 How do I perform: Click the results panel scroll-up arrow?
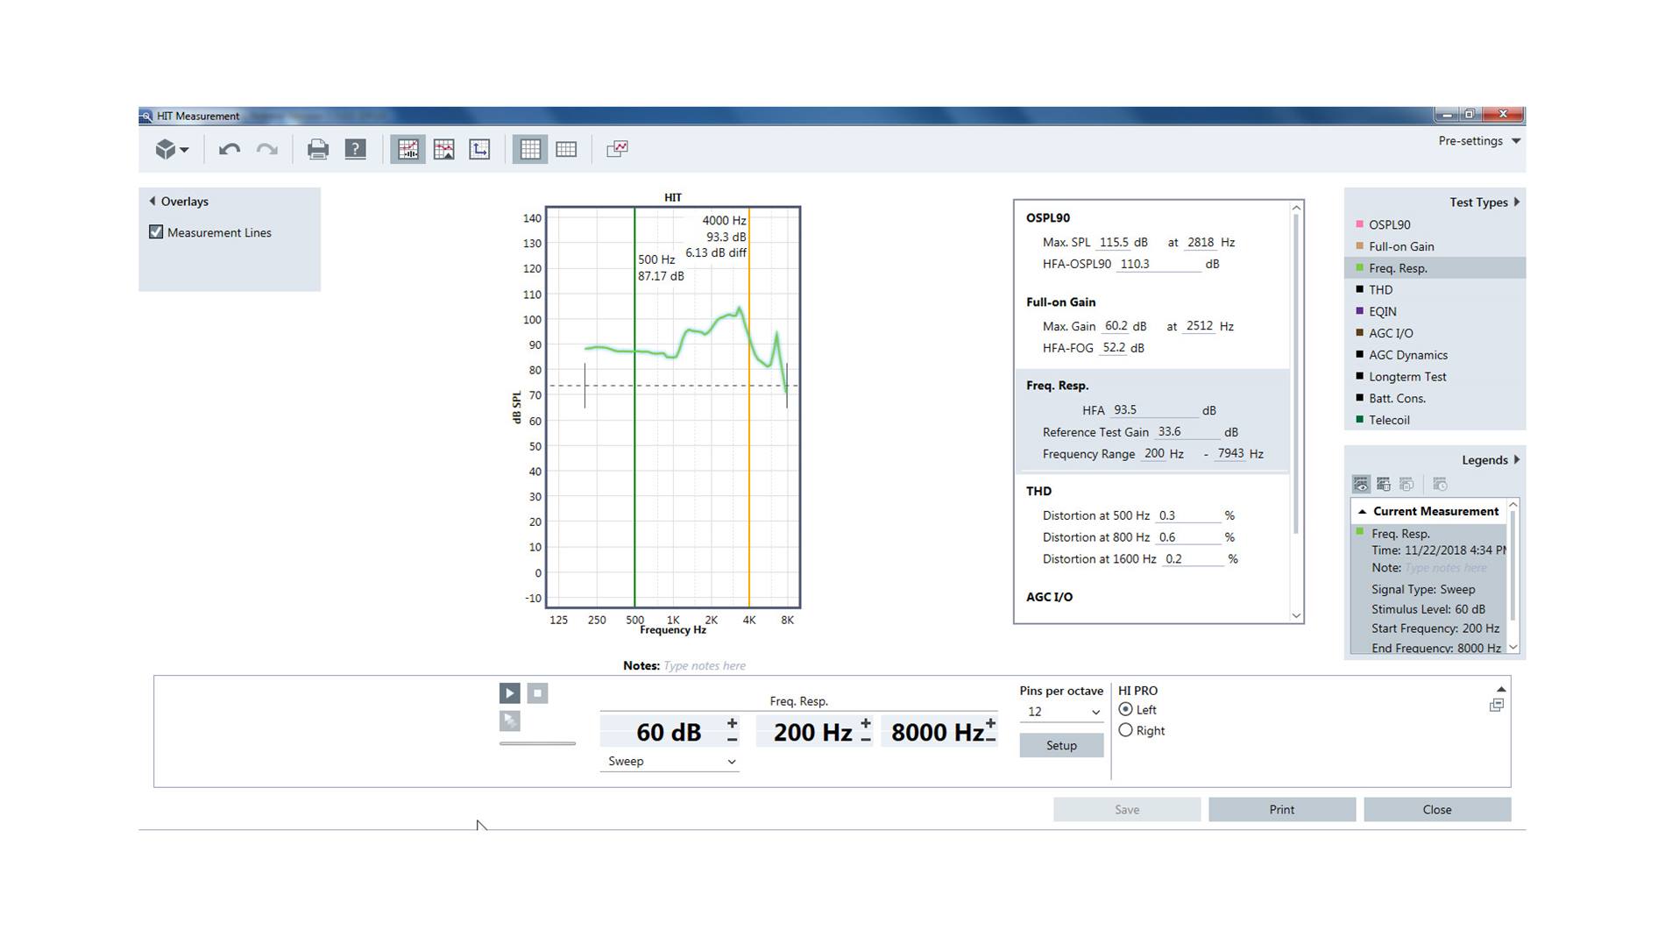pos(1297,209)
